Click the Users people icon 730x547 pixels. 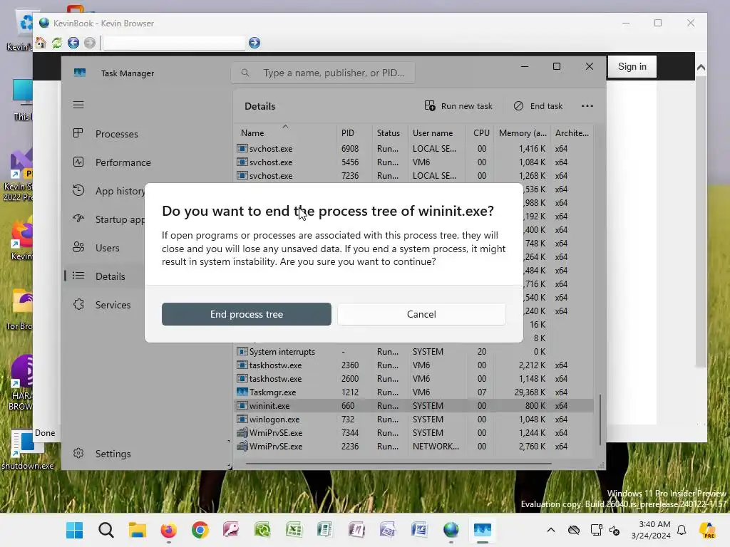click(x=78, y=247)
